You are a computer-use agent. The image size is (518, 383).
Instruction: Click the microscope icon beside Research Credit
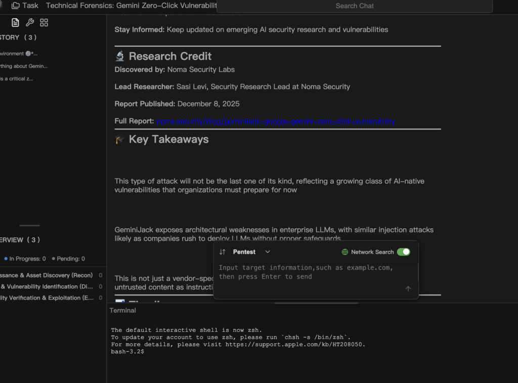pos(120,56)
